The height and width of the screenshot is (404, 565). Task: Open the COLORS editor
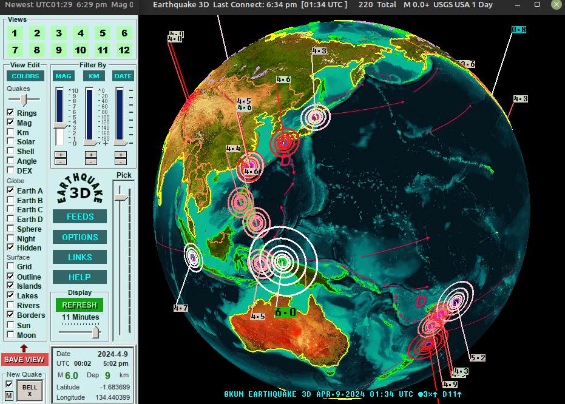pyautogui.click(x=25, y=76)
